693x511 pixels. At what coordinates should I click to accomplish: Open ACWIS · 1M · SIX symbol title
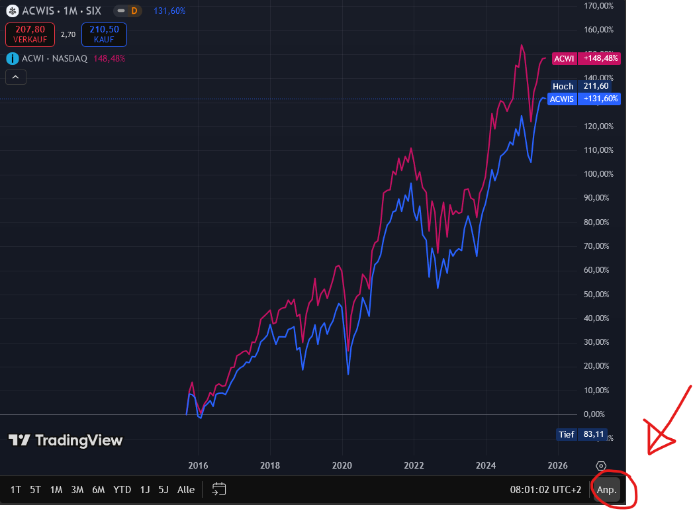(x=61, y=11)
